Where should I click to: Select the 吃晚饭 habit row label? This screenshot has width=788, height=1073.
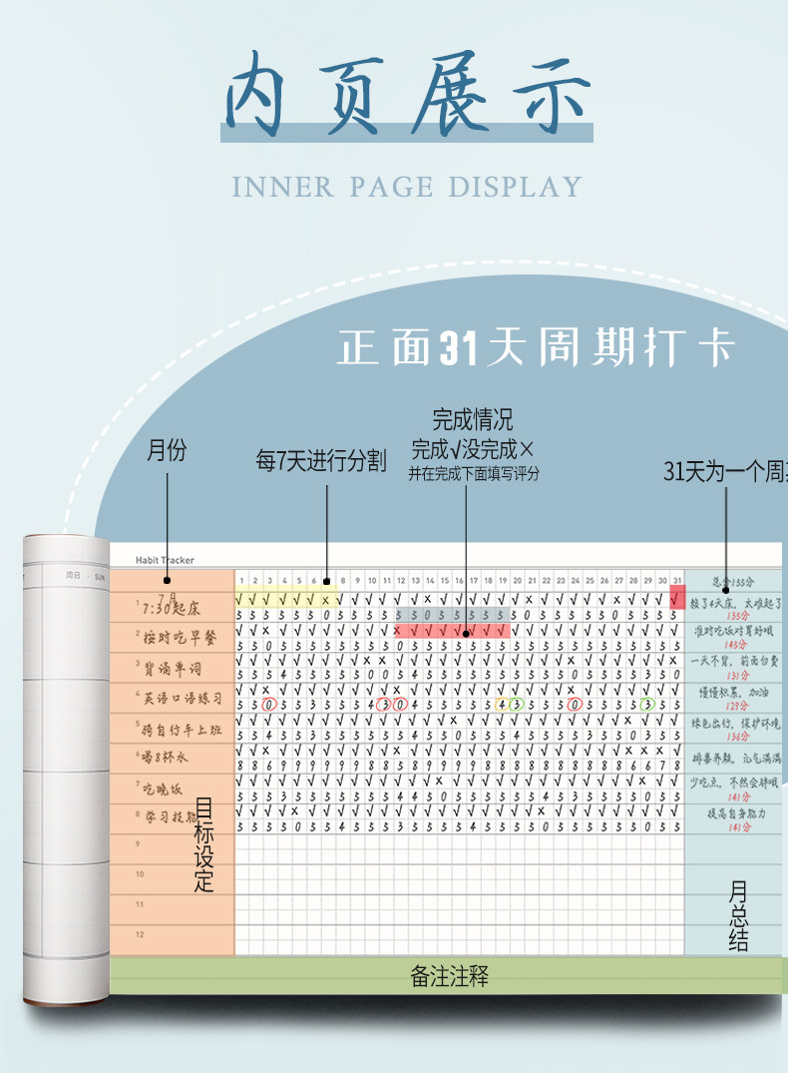coord(163,789)
